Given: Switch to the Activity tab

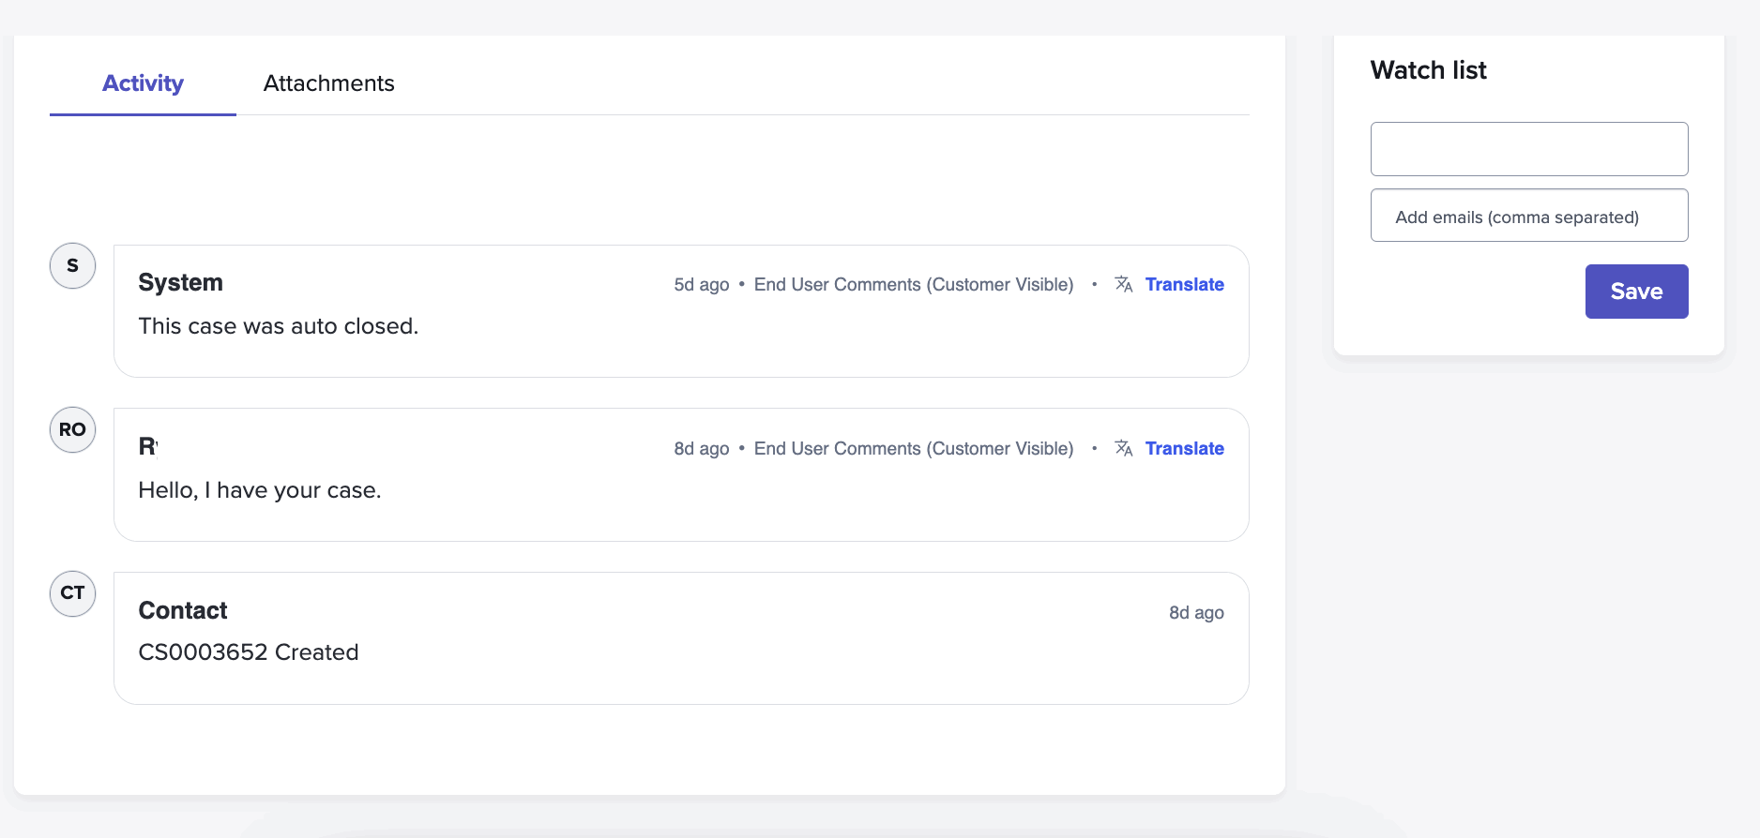Looking at the screenshot, I should tap(143, 83).
